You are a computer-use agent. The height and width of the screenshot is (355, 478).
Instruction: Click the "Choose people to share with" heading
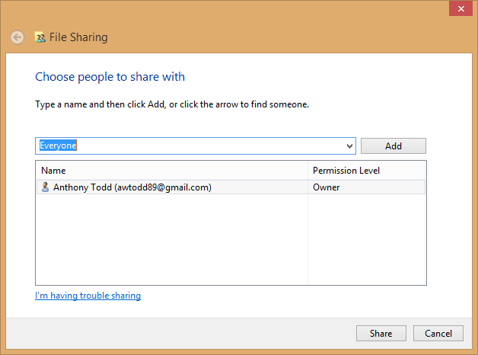[x=110, y=77]
